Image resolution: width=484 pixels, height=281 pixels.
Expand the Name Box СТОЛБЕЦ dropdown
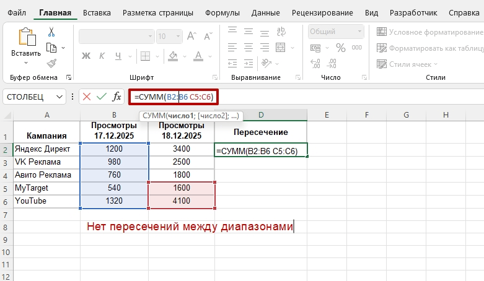[59, 97]
